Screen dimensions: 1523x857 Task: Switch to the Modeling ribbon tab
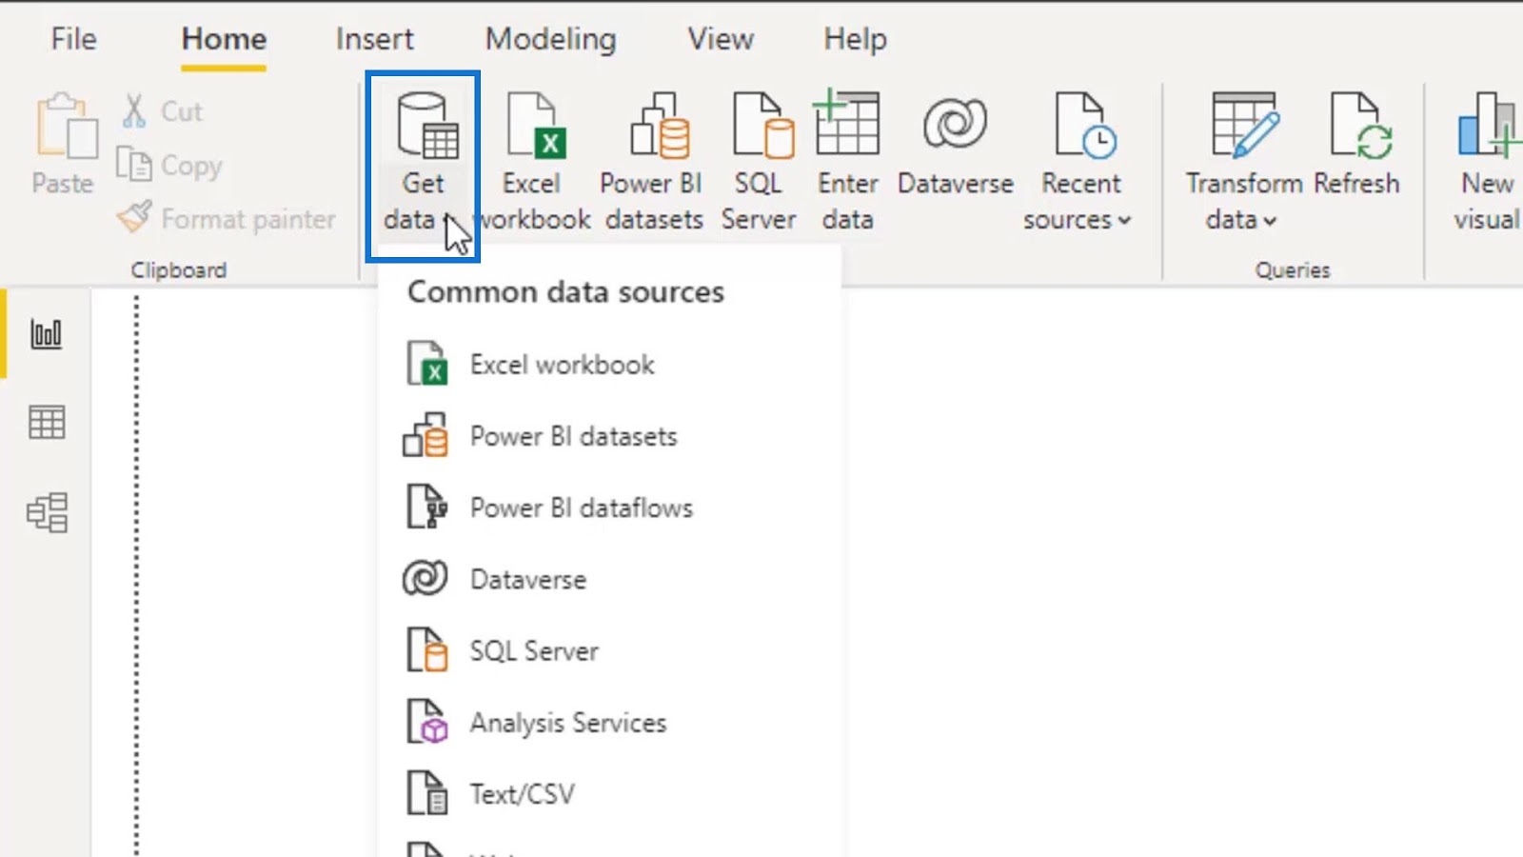tap(551, 39)
